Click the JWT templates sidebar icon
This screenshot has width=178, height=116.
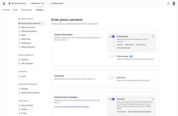(19, 64)
